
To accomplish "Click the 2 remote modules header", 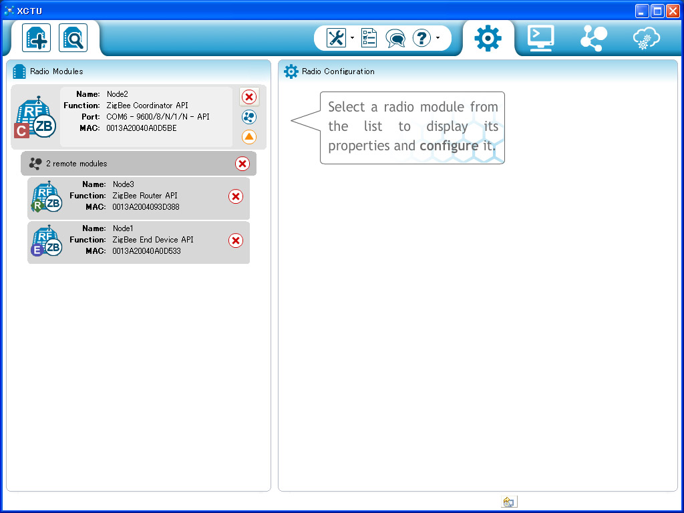I will point(139,164).
